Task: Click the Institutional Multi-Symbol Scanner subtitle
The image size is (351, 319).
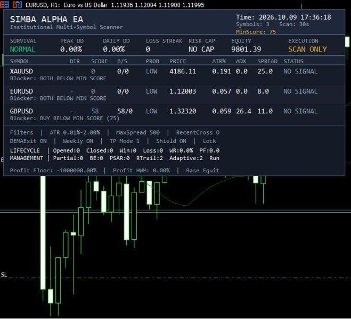Action: coord(66,27)
